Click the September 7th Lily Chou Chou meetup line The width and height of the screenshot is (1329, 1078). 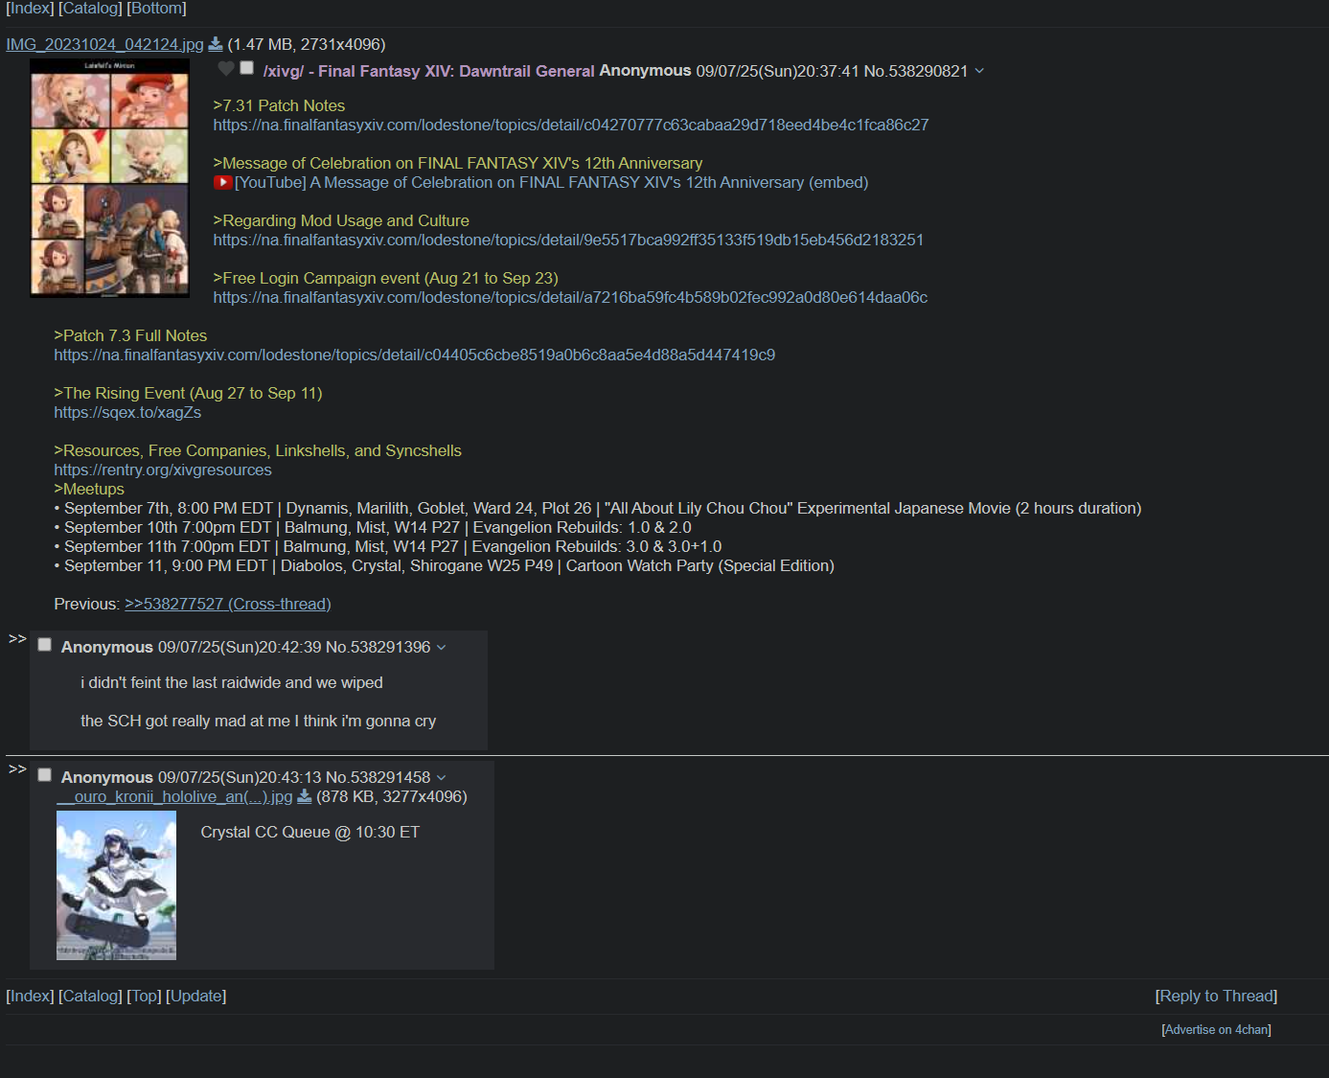tap(598, 509)
